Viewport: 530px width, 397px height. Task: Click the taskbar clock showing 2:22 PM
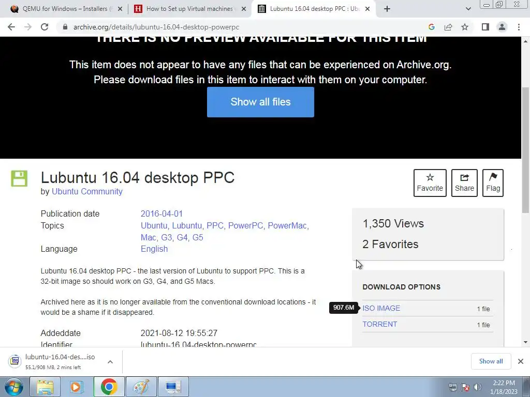pos(504,387)
